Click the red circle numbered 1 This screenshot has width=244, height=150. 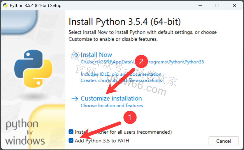pyautogui.click(x=130, y=117)
